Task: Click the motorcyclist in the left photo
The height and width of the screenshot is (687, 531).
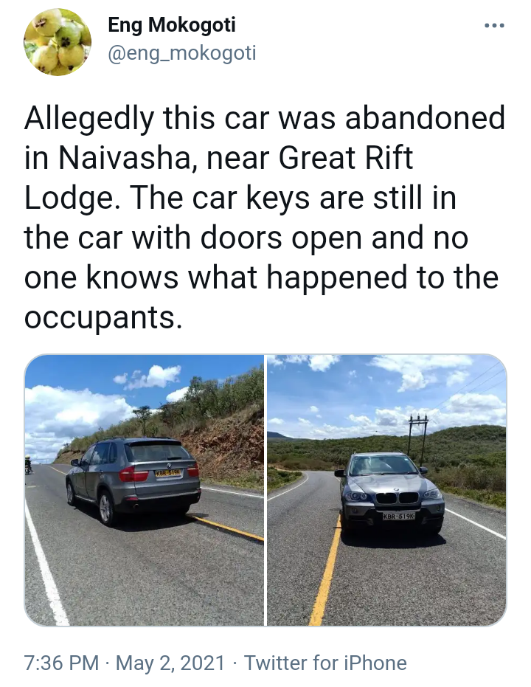Action: pos(29,464)
